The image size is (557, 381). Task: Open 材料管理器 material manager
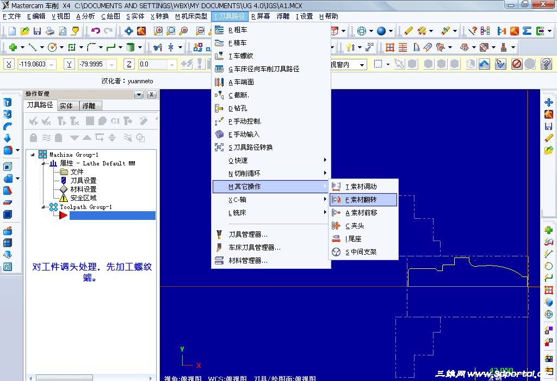(271, 261)
